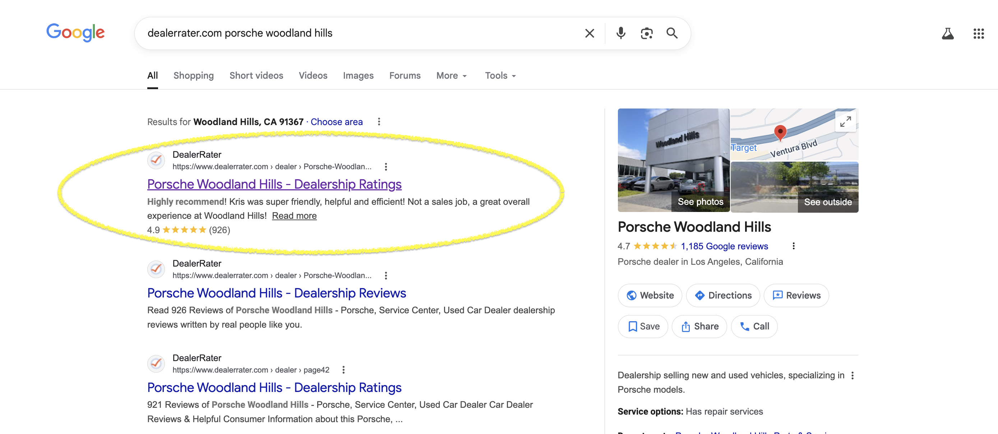Click the Directions button
The width and height of the screenshot is (998, 434).
coord(722,295)
